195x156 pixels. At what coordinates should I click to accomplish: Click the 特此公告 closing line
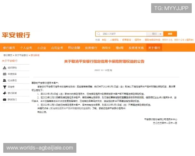42,112
